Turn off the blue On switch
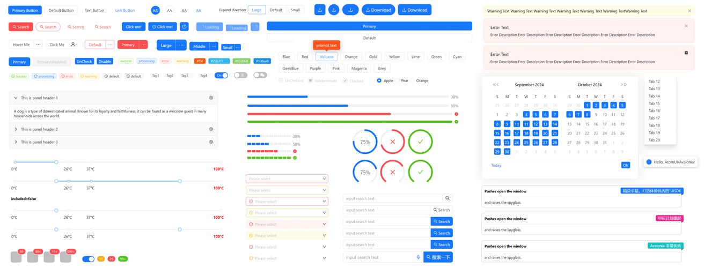704x268 pixels. [221, 76]
